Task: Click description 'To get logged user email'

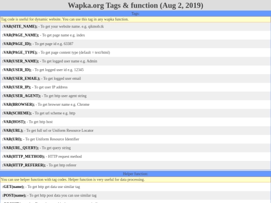Action: pos(62,79)
